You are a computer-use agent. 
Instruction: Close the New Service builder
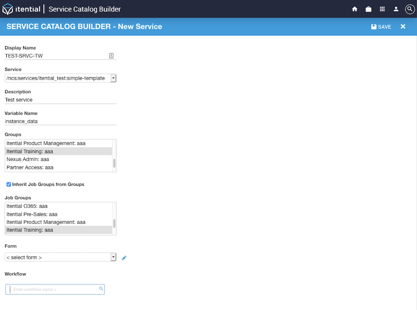[403, 26]
